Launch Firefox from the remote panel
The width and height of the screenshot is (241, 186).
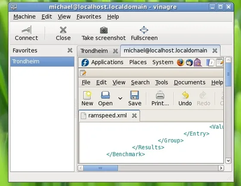tap(180, 63)
